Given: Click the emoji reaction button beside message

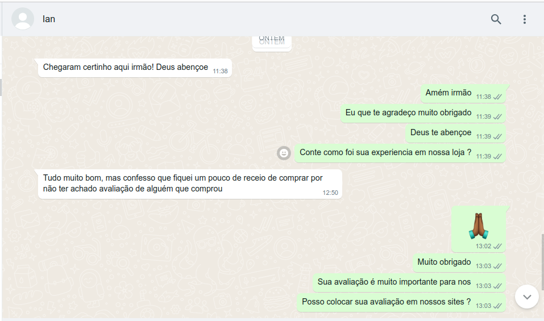Looking at the screenshot, I should point(284,153).
